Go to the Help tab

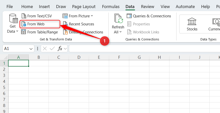coord(205,7)
